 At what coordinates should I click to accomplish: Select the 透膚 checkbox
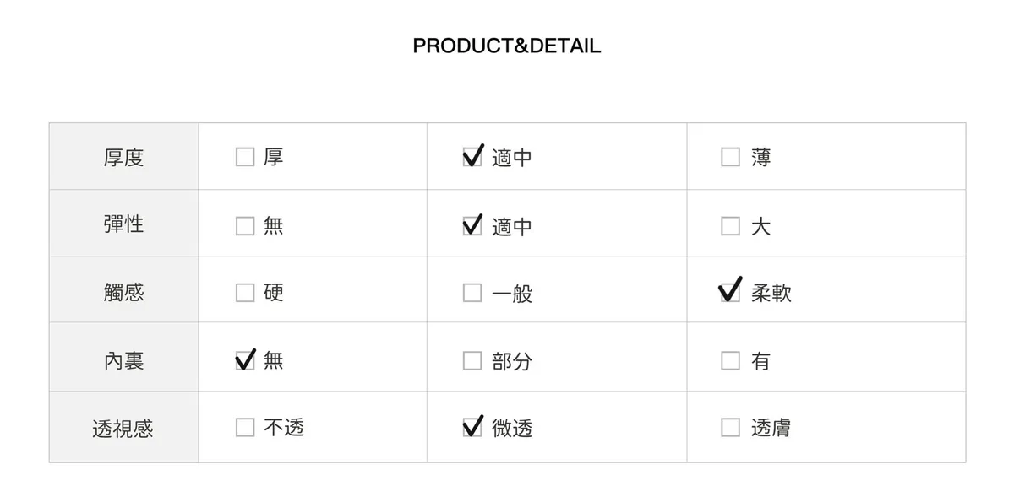[x=730, y=428]
